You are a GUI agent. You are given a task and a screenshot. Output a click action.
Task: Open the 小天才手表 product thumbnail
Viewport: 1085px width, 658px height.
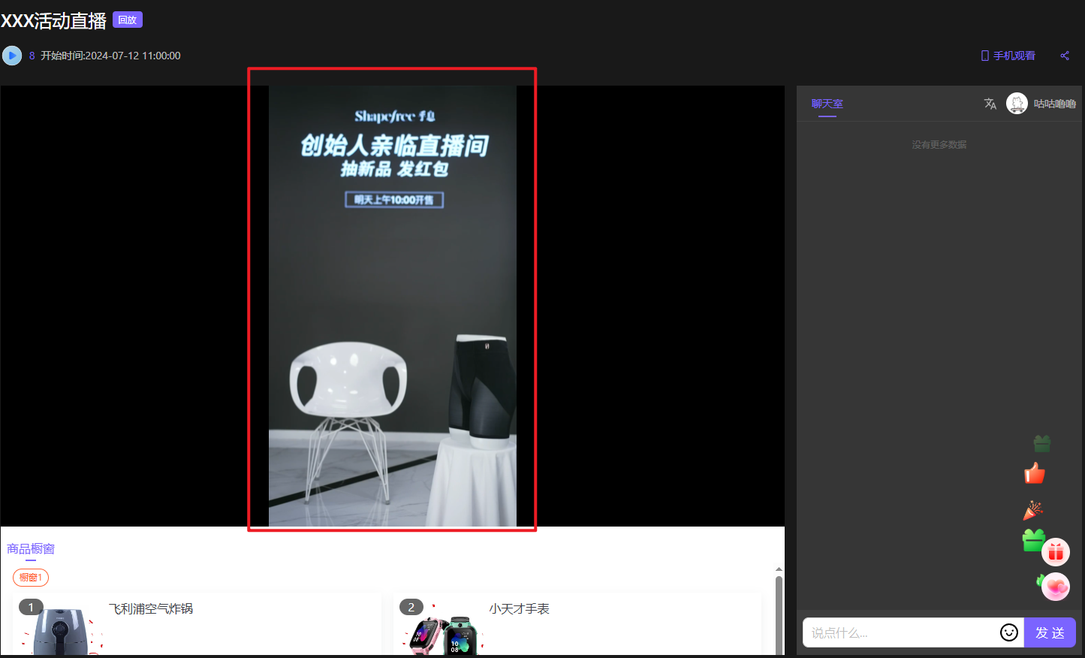point(442,632)
